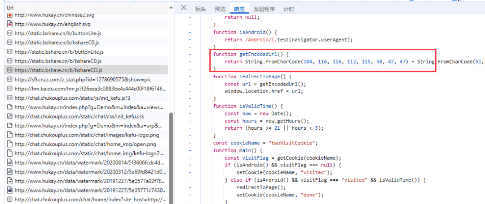Click the image icon beside english.svg
Image resolution: width=485 pixels, height=204 pixels.
(x=9, y=24)
